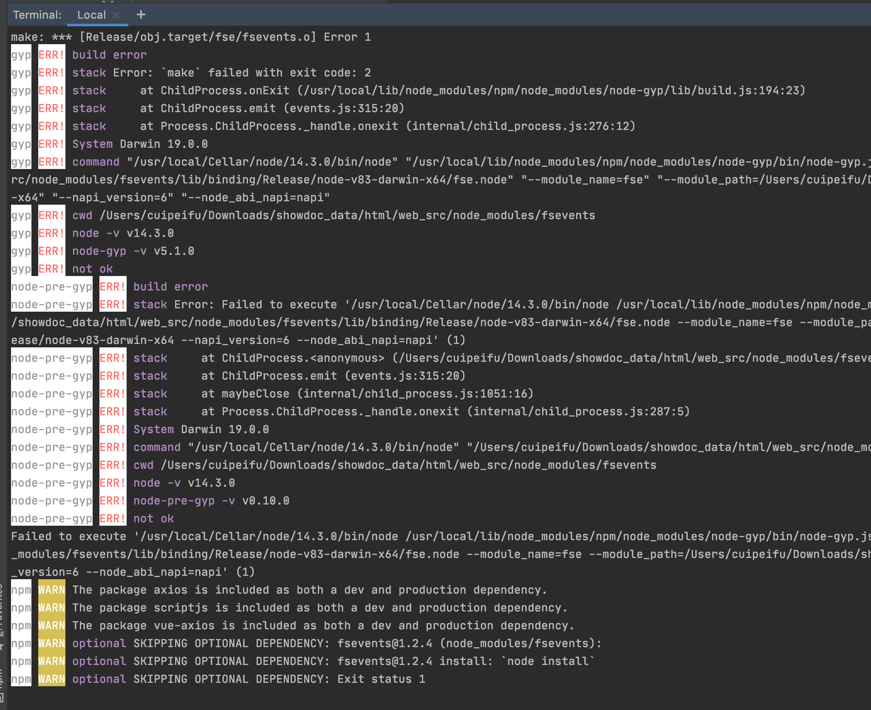Start a new terminal session with plus icon
Viewport: 871px width, 710px height.
141,14
